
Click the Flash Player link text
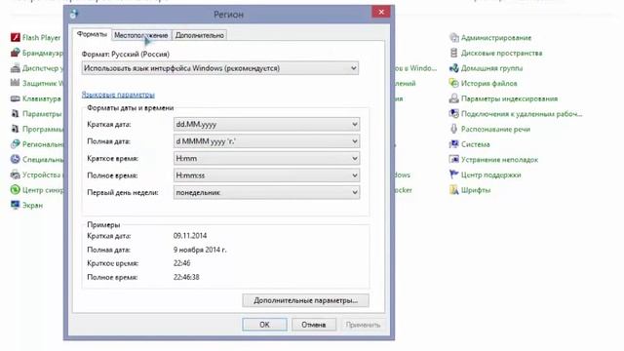[x=42, y=38]
